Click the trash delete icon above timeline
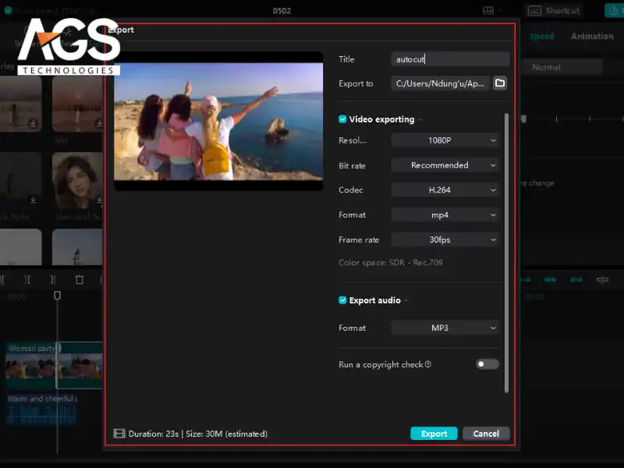Viewport: 624px width, 468px height. click(x=80, y=279)
